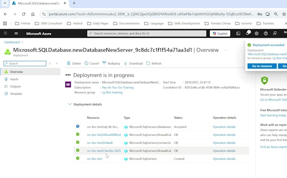287x178 pixels.
Task: Open Pay-As-You-Go-Training subscription link
Action: [118, 88]
